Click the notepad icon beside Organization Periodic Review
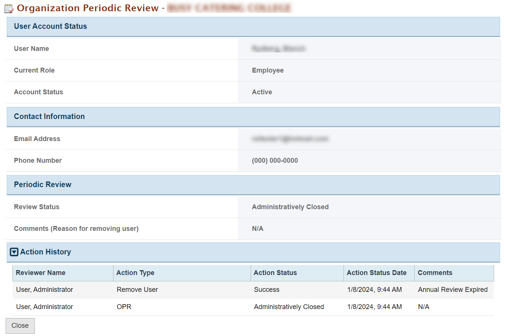This screenshot has width=505, height=336. point(9,8)
